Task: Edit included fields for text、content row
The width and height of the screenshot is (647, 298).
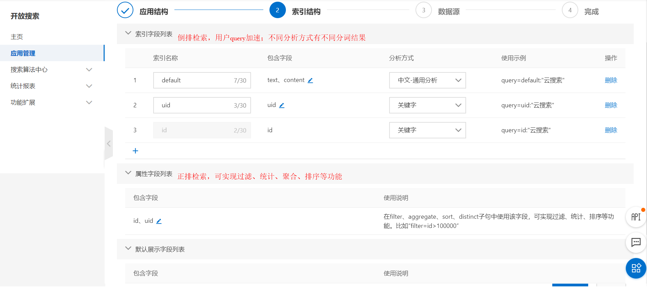Action: coord(310,80)
